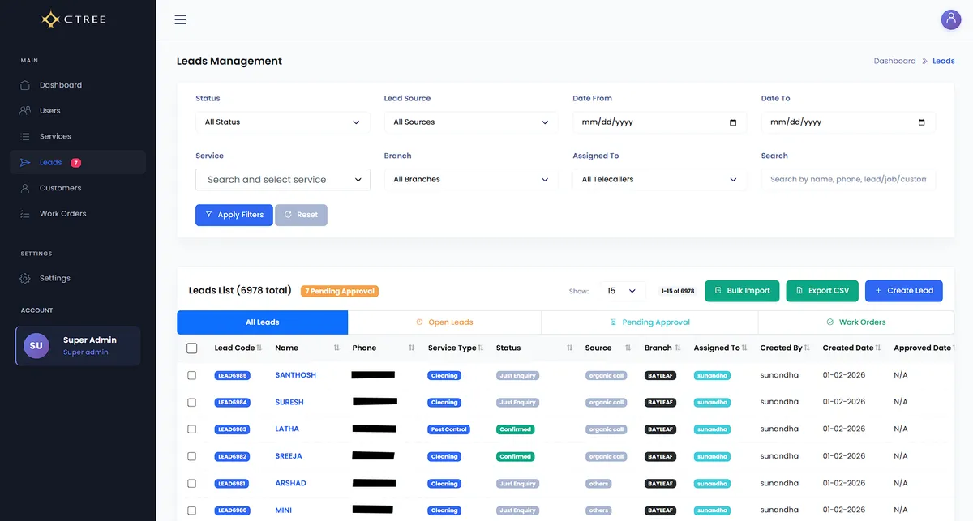Click the Export CSV button

[x=822, y=291]
